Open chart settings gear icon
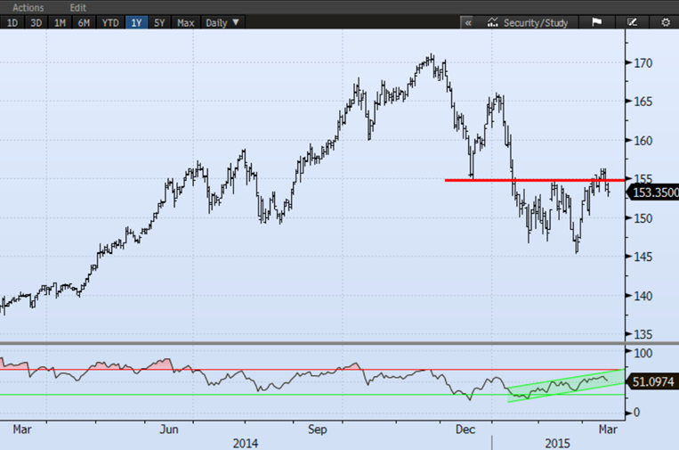Screen dimensions: 679x450 (665, 22)
